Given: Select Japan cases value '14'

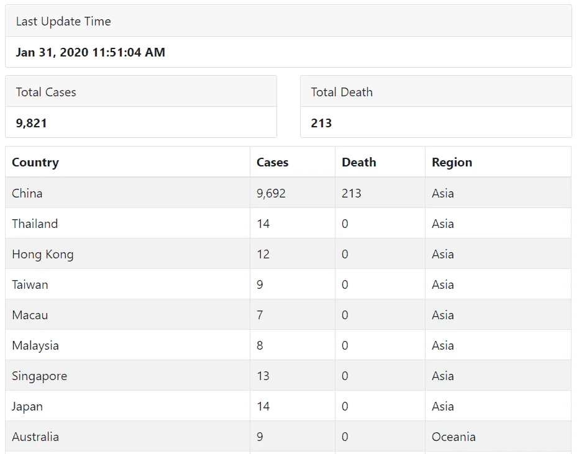Looking at the screenshot, I should tap(263, 406).
